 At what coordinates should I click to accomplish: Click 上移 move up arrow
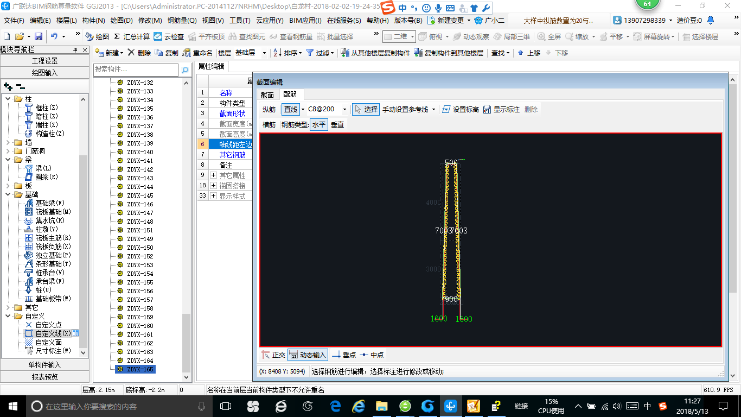529,53
